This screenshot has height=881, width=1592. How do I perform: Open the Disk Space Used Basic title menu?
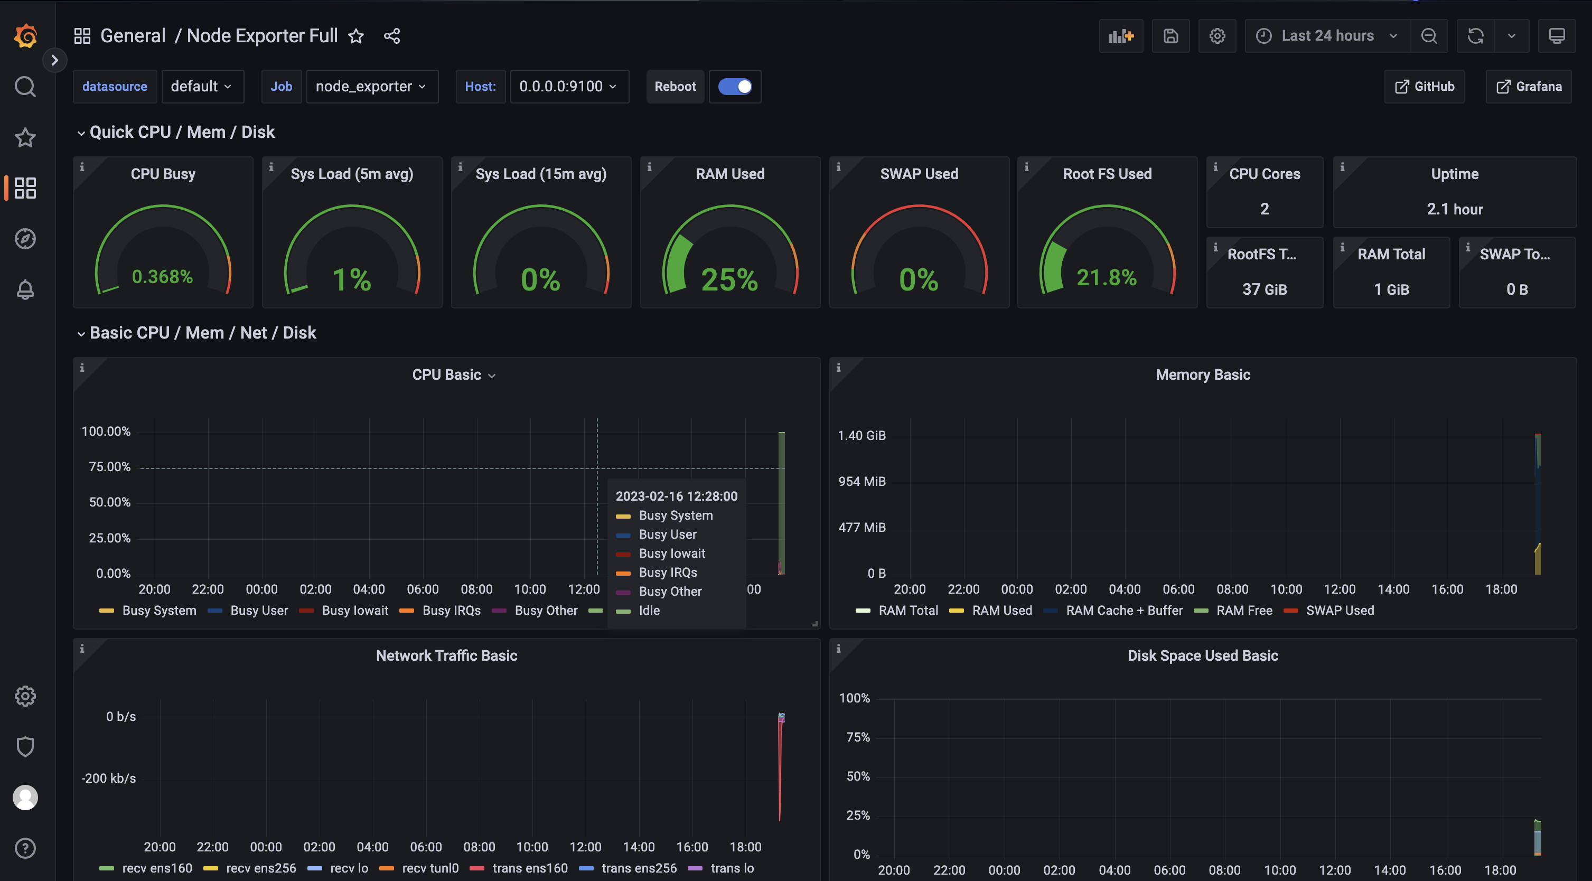tap(1203, 656)
